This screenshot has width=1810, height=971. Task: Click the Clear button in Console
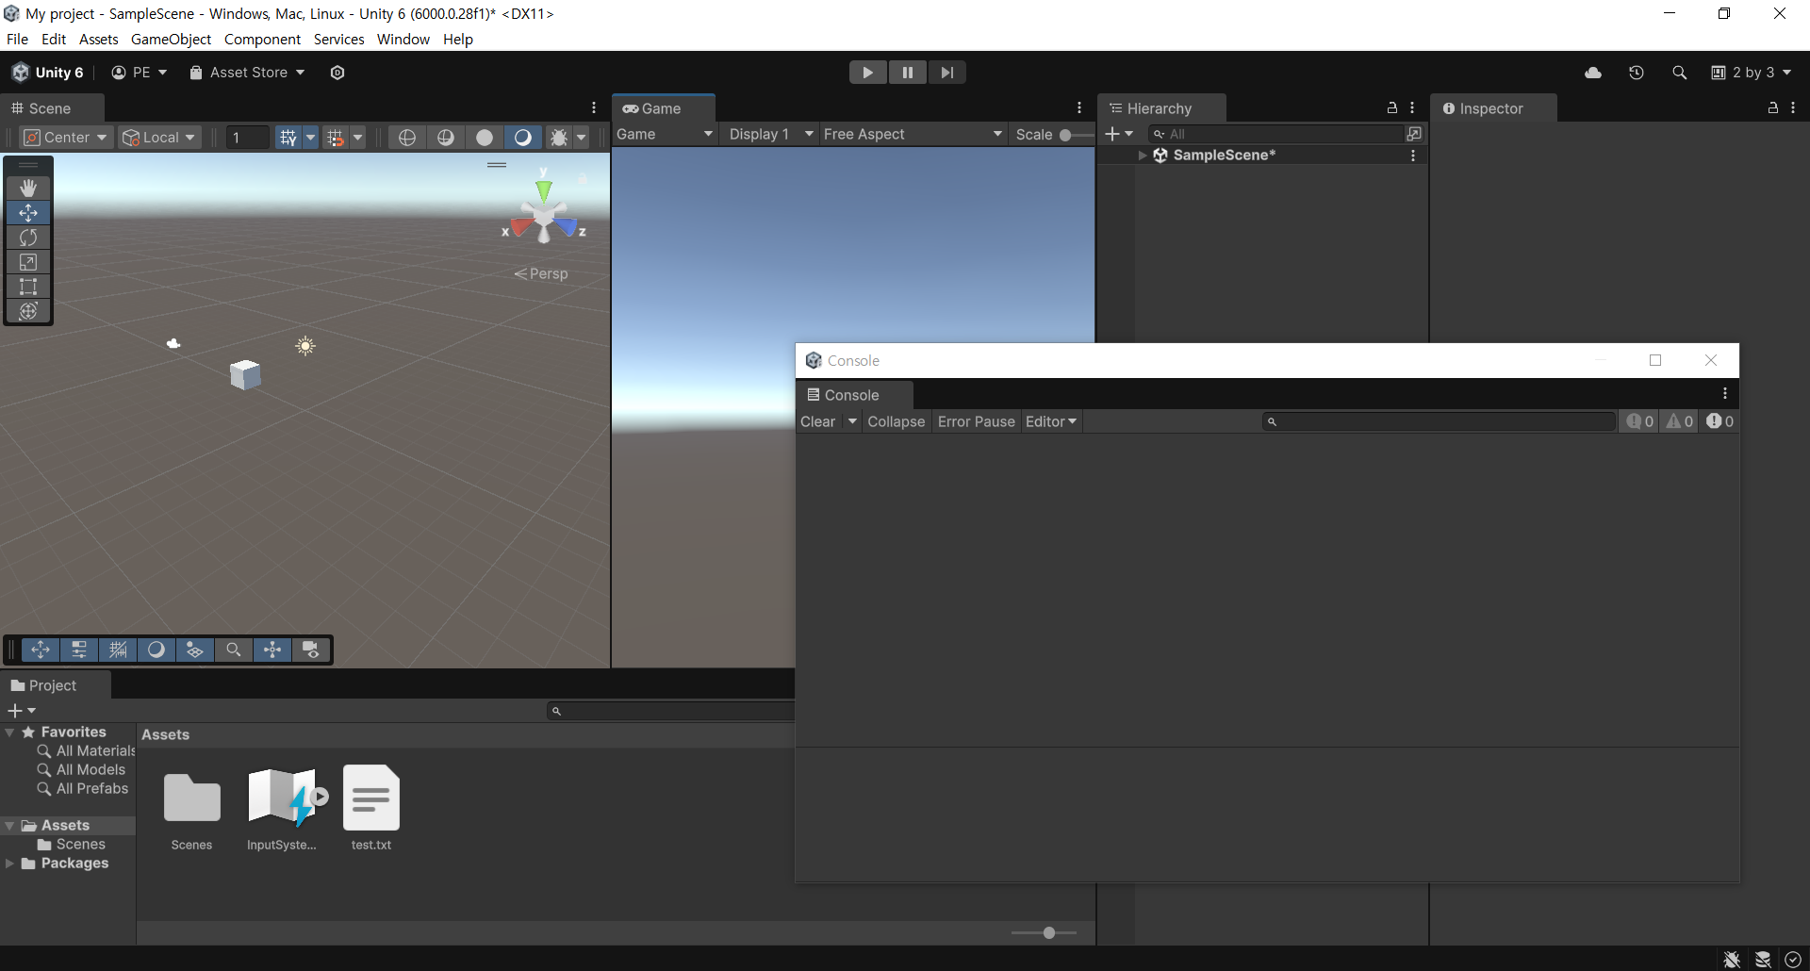click(818, 421)
